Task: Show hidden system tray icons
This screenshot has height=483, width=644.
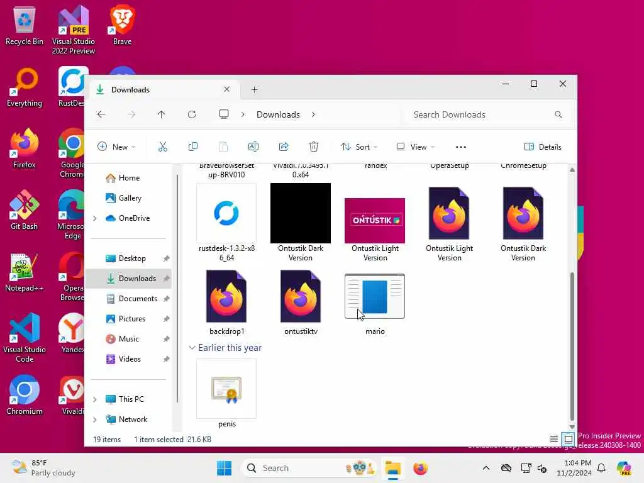Action: [x=486, y=468]
